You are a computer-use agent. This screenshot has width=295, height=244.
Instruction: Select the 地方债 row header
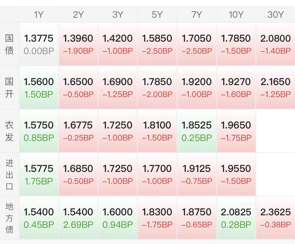click(9, 218)
